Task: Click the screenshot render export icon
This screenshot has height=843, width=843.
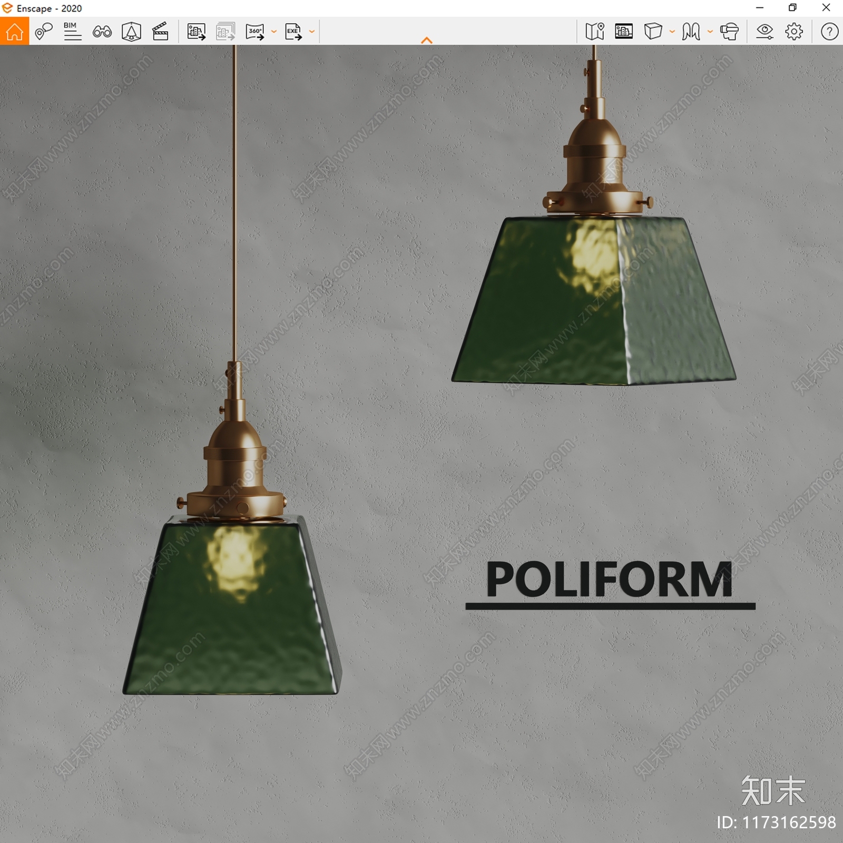Action: point(196,32)
